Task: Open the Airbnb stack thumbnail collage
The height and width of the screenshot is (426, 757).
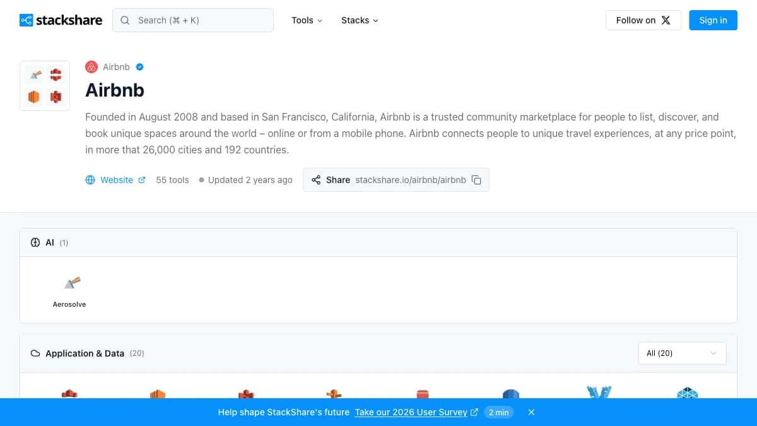Action: tap(45, 86)
